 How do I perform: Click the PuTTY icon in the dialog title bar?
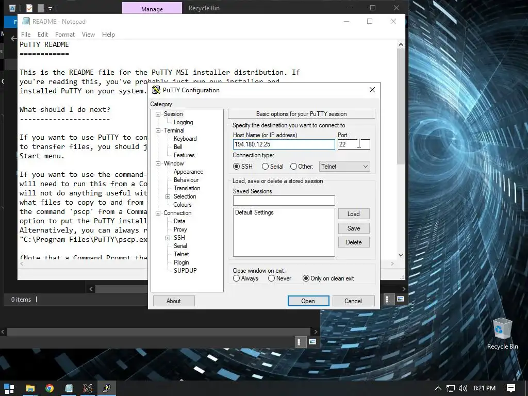click(x=156, y=90)
